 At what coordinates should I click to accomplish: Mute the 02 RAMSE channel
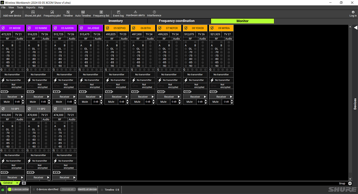[32, 102]
